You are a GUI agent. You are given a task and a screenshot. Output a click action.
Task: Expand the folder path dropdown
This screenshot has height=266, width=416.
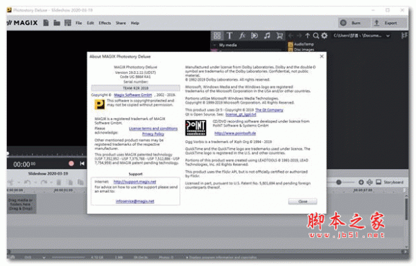[388, 36]
